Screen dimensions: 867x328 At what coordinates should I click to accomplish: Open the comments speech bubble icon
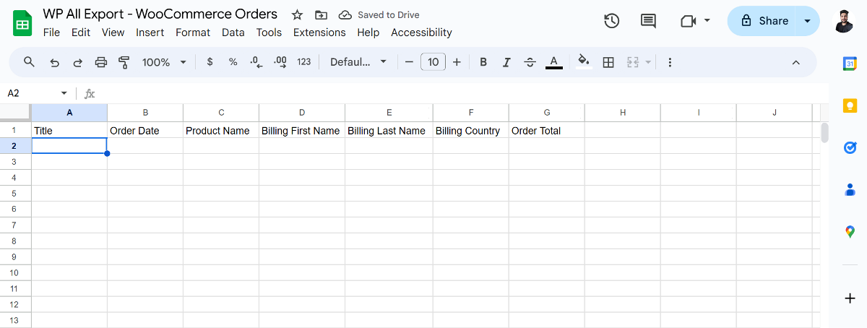click(x=648, y=21)
